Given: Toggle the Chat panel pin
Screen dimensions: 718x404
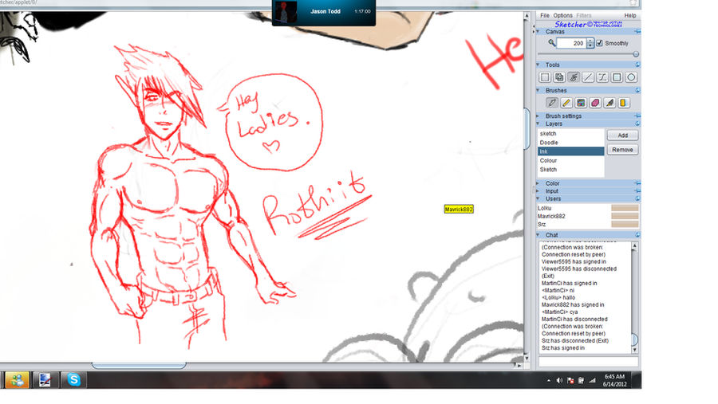Looking at the screenshot, I should click(637, 235).
